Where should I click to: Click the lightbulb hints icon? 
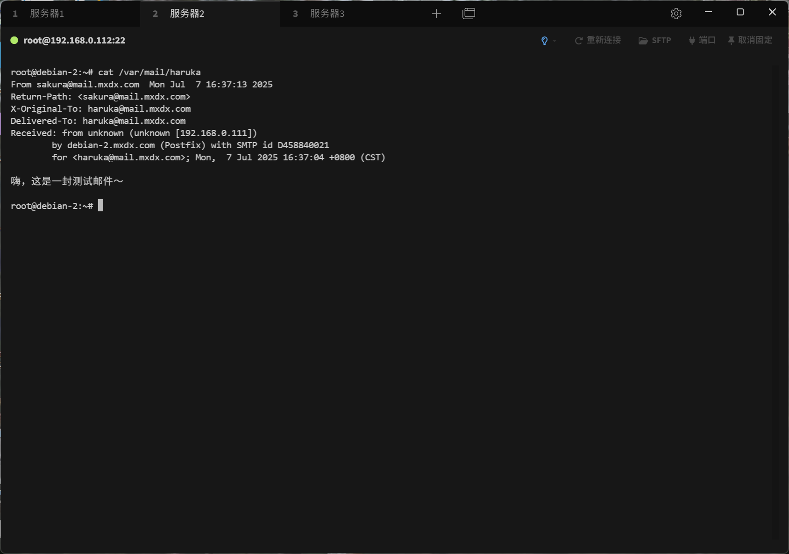point(544,41)
